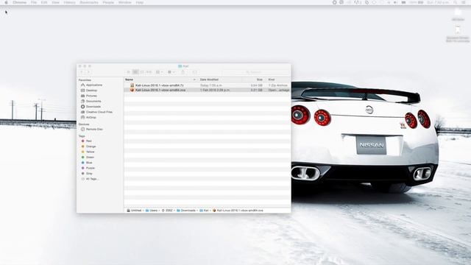Click Untitled in the path bar
The width and height of the screenshot is (471, 265).
134,211
